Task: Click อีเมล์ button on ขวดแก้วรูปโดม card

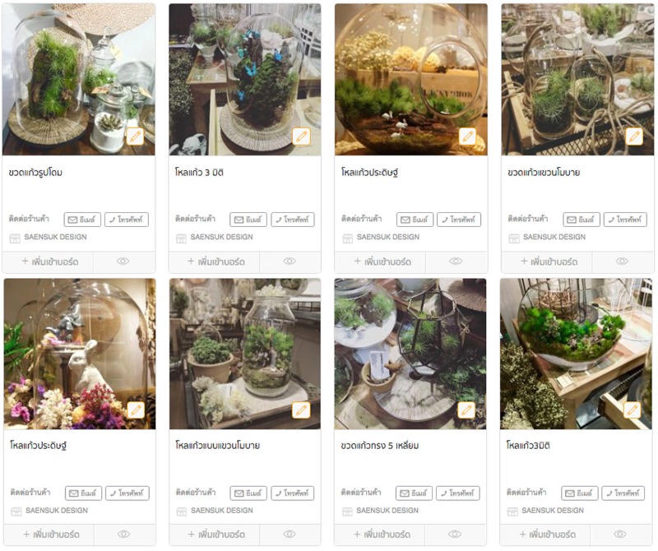Action: (x=82, y=220)
